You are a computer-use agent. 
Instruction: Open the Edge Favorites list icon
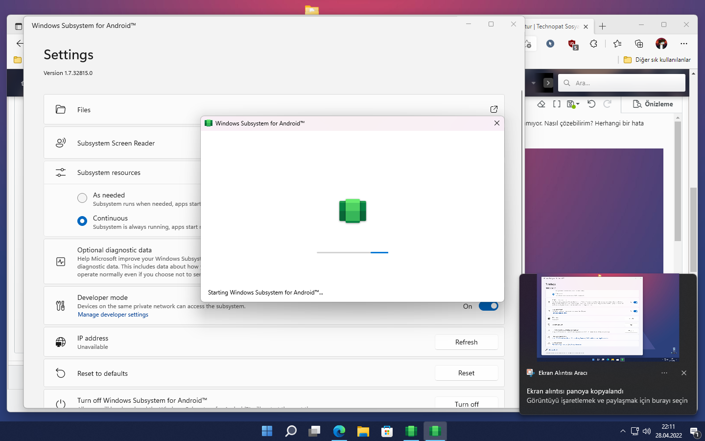click(x=617, y=44)
